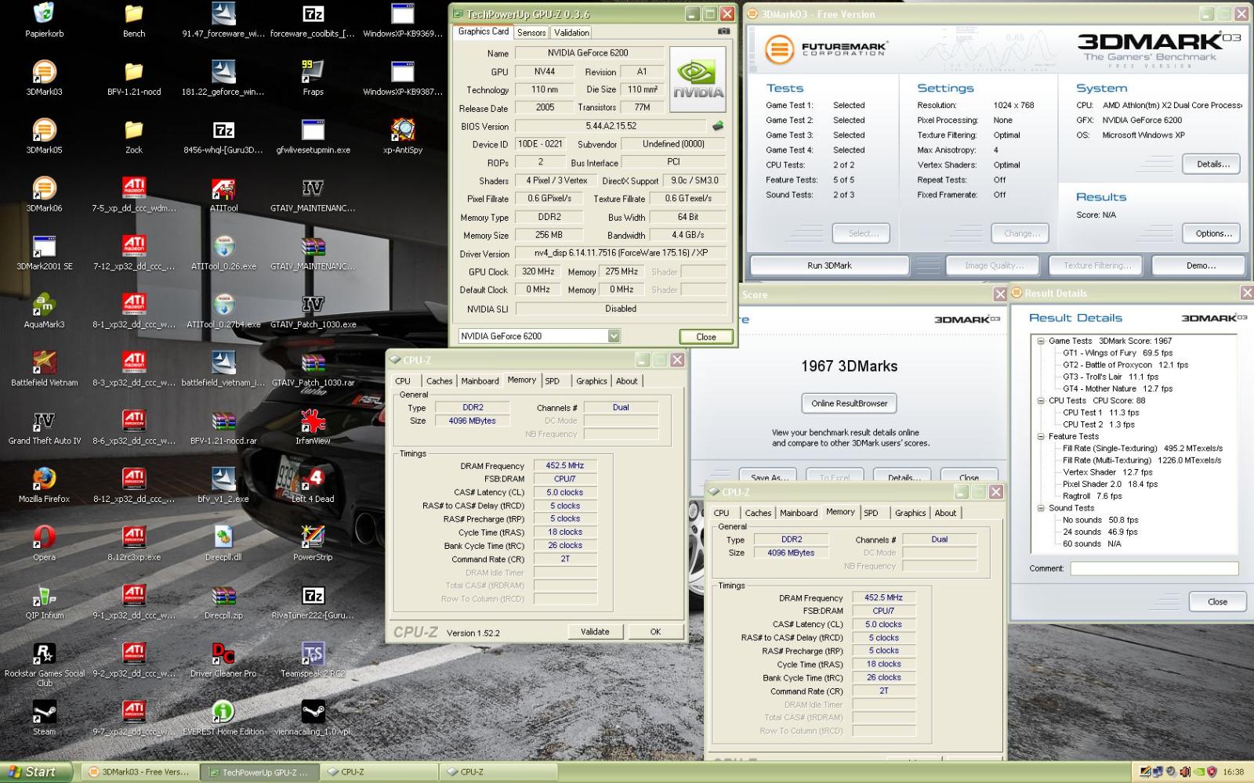Collapse the CPU Tests tree node
The height and width of the screenshot is (783, 1254).
(x=1041, y=400)
